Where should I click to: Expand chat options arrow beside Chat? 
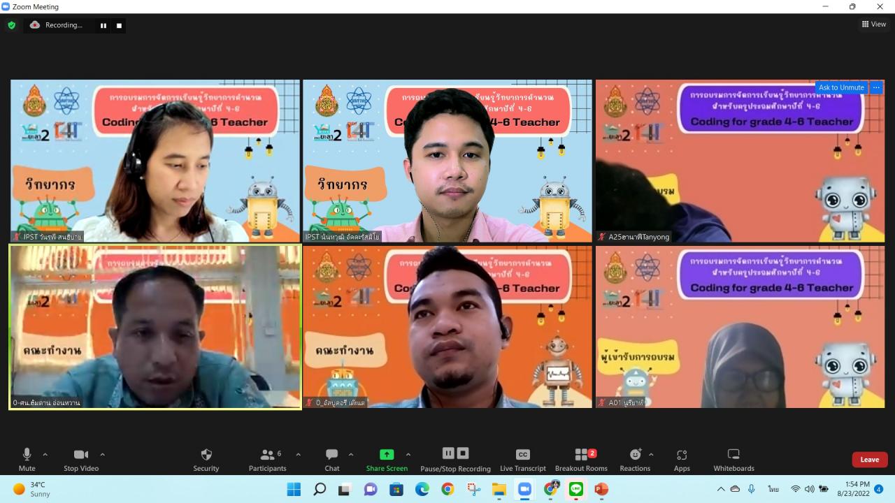(x=350, y=454)
